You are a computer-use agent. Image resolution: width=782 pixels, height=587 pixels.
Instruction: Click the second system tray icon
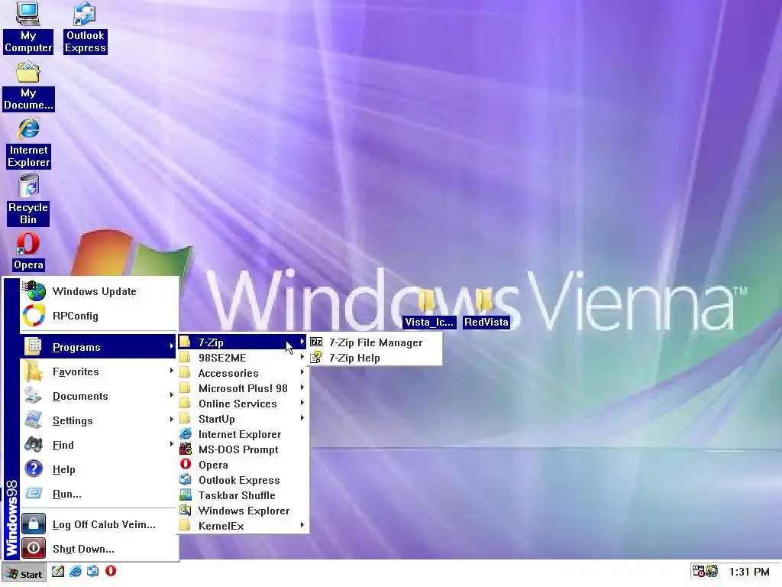[712, 571]
